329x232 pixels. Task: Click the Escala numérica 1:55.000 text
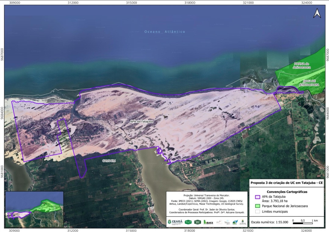click(x=270, y=222)
